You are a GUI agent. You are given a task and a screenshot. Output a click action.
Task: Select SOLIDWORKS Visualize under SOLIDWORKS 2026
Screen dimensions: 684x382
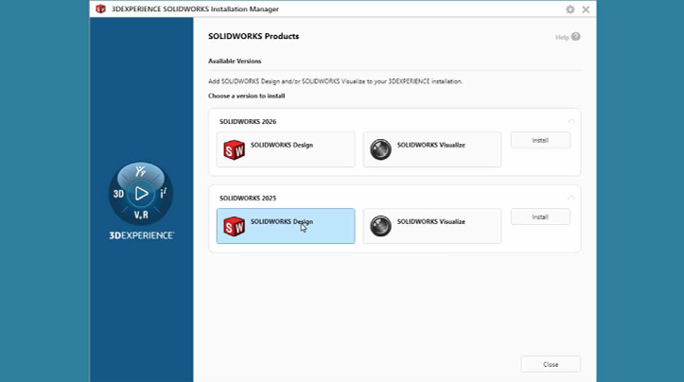point(432,149)
